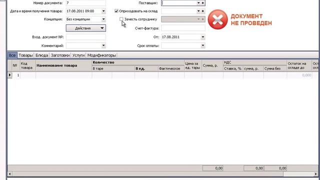The width and height of the screenshot is (320, 180).
Task: Click the Номер документа field
Action: pyautogui.click(x=86, y=3)
